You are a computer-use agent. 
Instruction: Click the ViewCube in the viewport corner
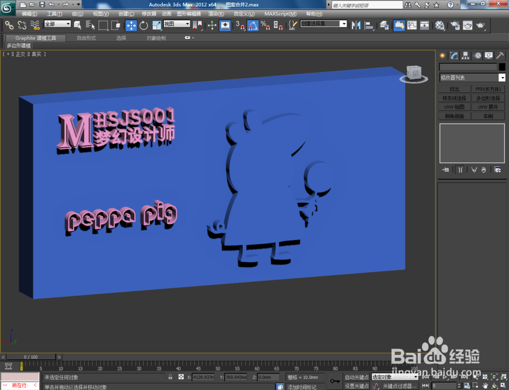click(414, 74)
